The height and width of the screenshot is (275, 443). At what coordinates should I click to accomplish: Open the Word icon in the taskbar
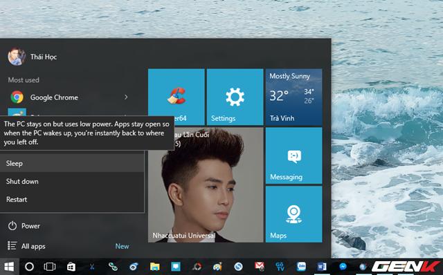pos(322,267)
